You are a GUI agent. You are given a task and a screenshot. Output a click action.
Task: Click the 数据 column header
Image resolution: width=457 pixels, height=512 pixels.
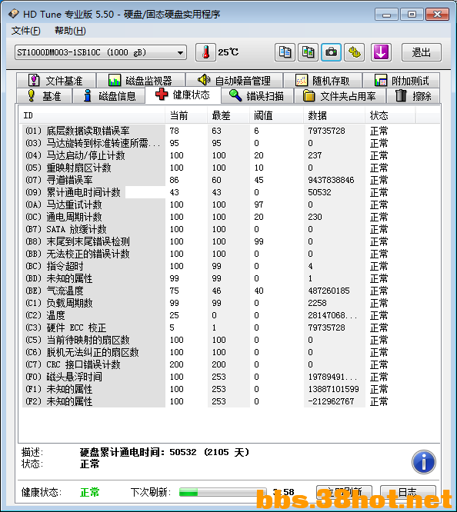335,115
